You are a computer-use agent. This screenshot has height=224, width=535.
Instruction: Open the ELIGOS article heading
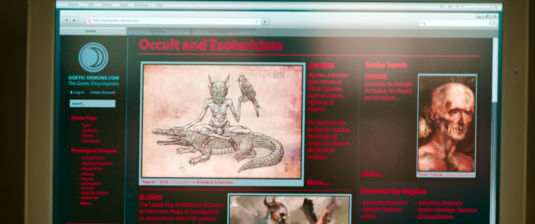tap(150, 197)
